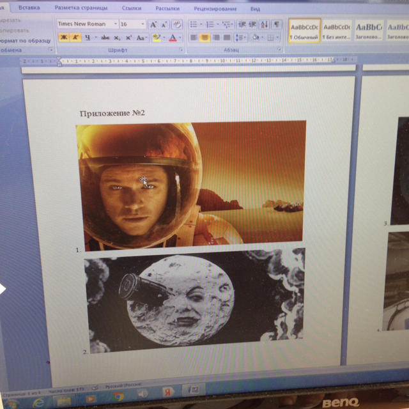Toggle superscript formatting

[x=128, y=38]
